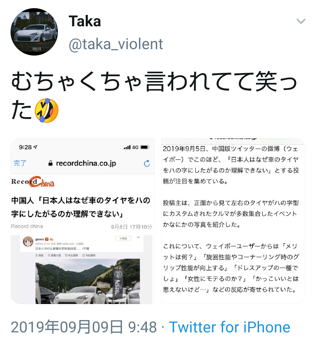The image size is (316, 347).
Task: Open Taka's circular profile avatar
Action: (x=34, y=32)
